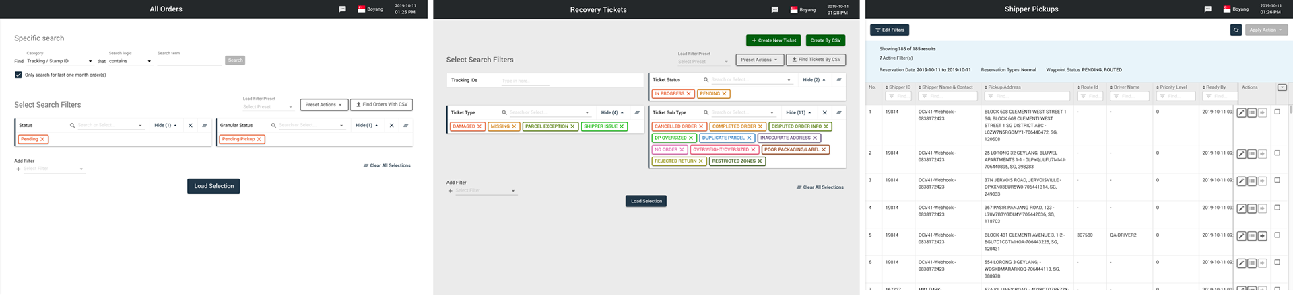Remove the Pending Pickup chip
1293x295 pixels.
tap(259, 139)
